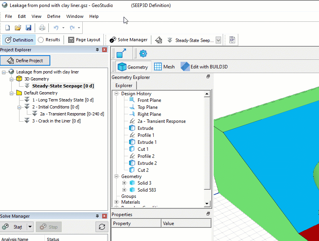The width and height of the screenshot is (319, 241).
Task: Click the report document icon
Action: [232, 40]
